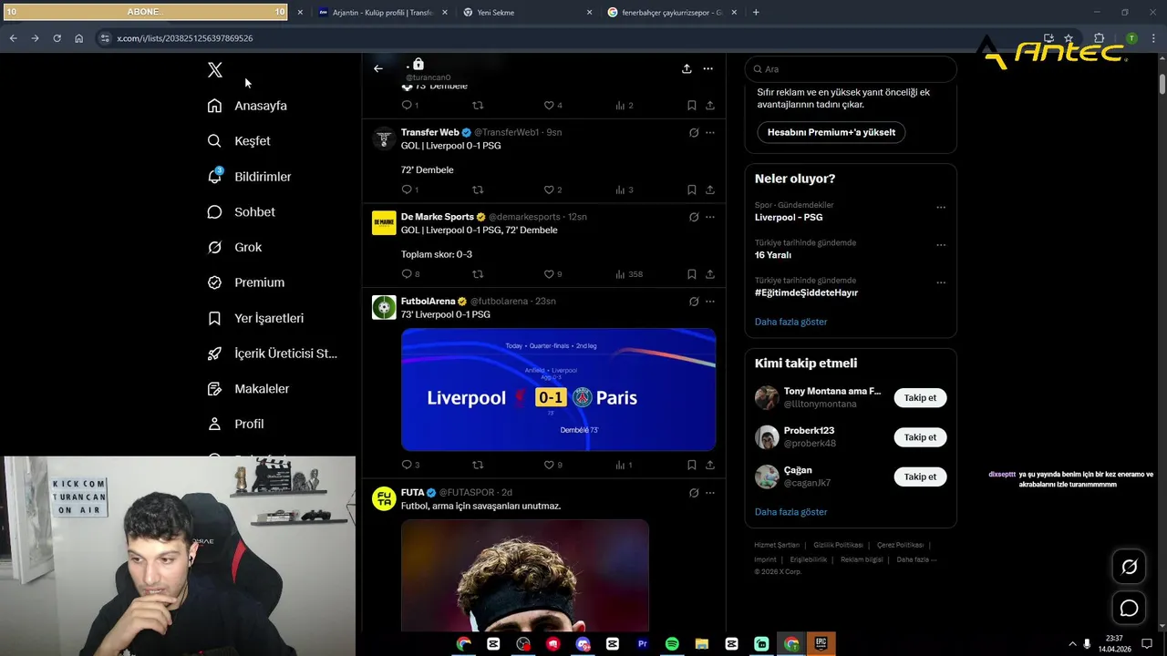Open more options on FUTA tweet
Screen dimensions: 1167x656
coord(710,493)
